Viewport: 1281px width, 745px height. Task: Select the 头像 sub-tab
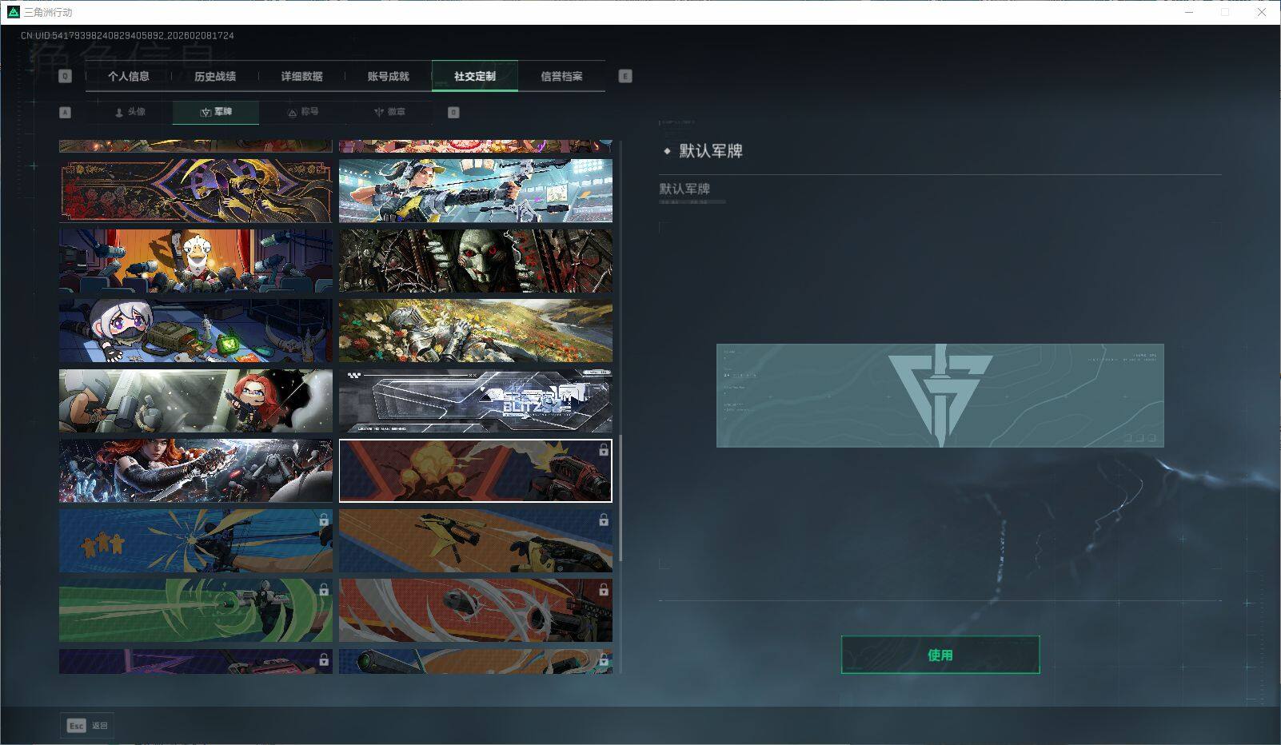130,113
